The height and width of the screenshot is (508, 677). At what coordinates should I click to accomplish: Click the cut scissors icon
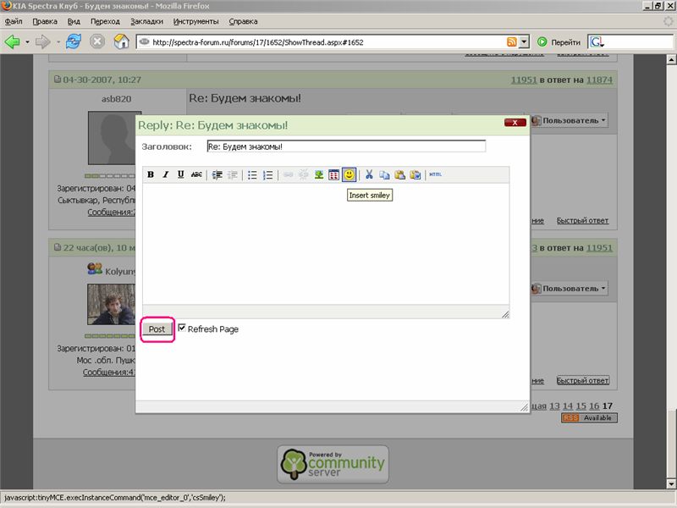pyautogui.click(x=369, y=174)
